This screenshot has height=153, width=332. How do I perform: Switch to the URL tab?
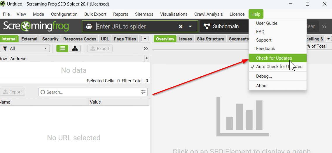(x=105, y=39)
